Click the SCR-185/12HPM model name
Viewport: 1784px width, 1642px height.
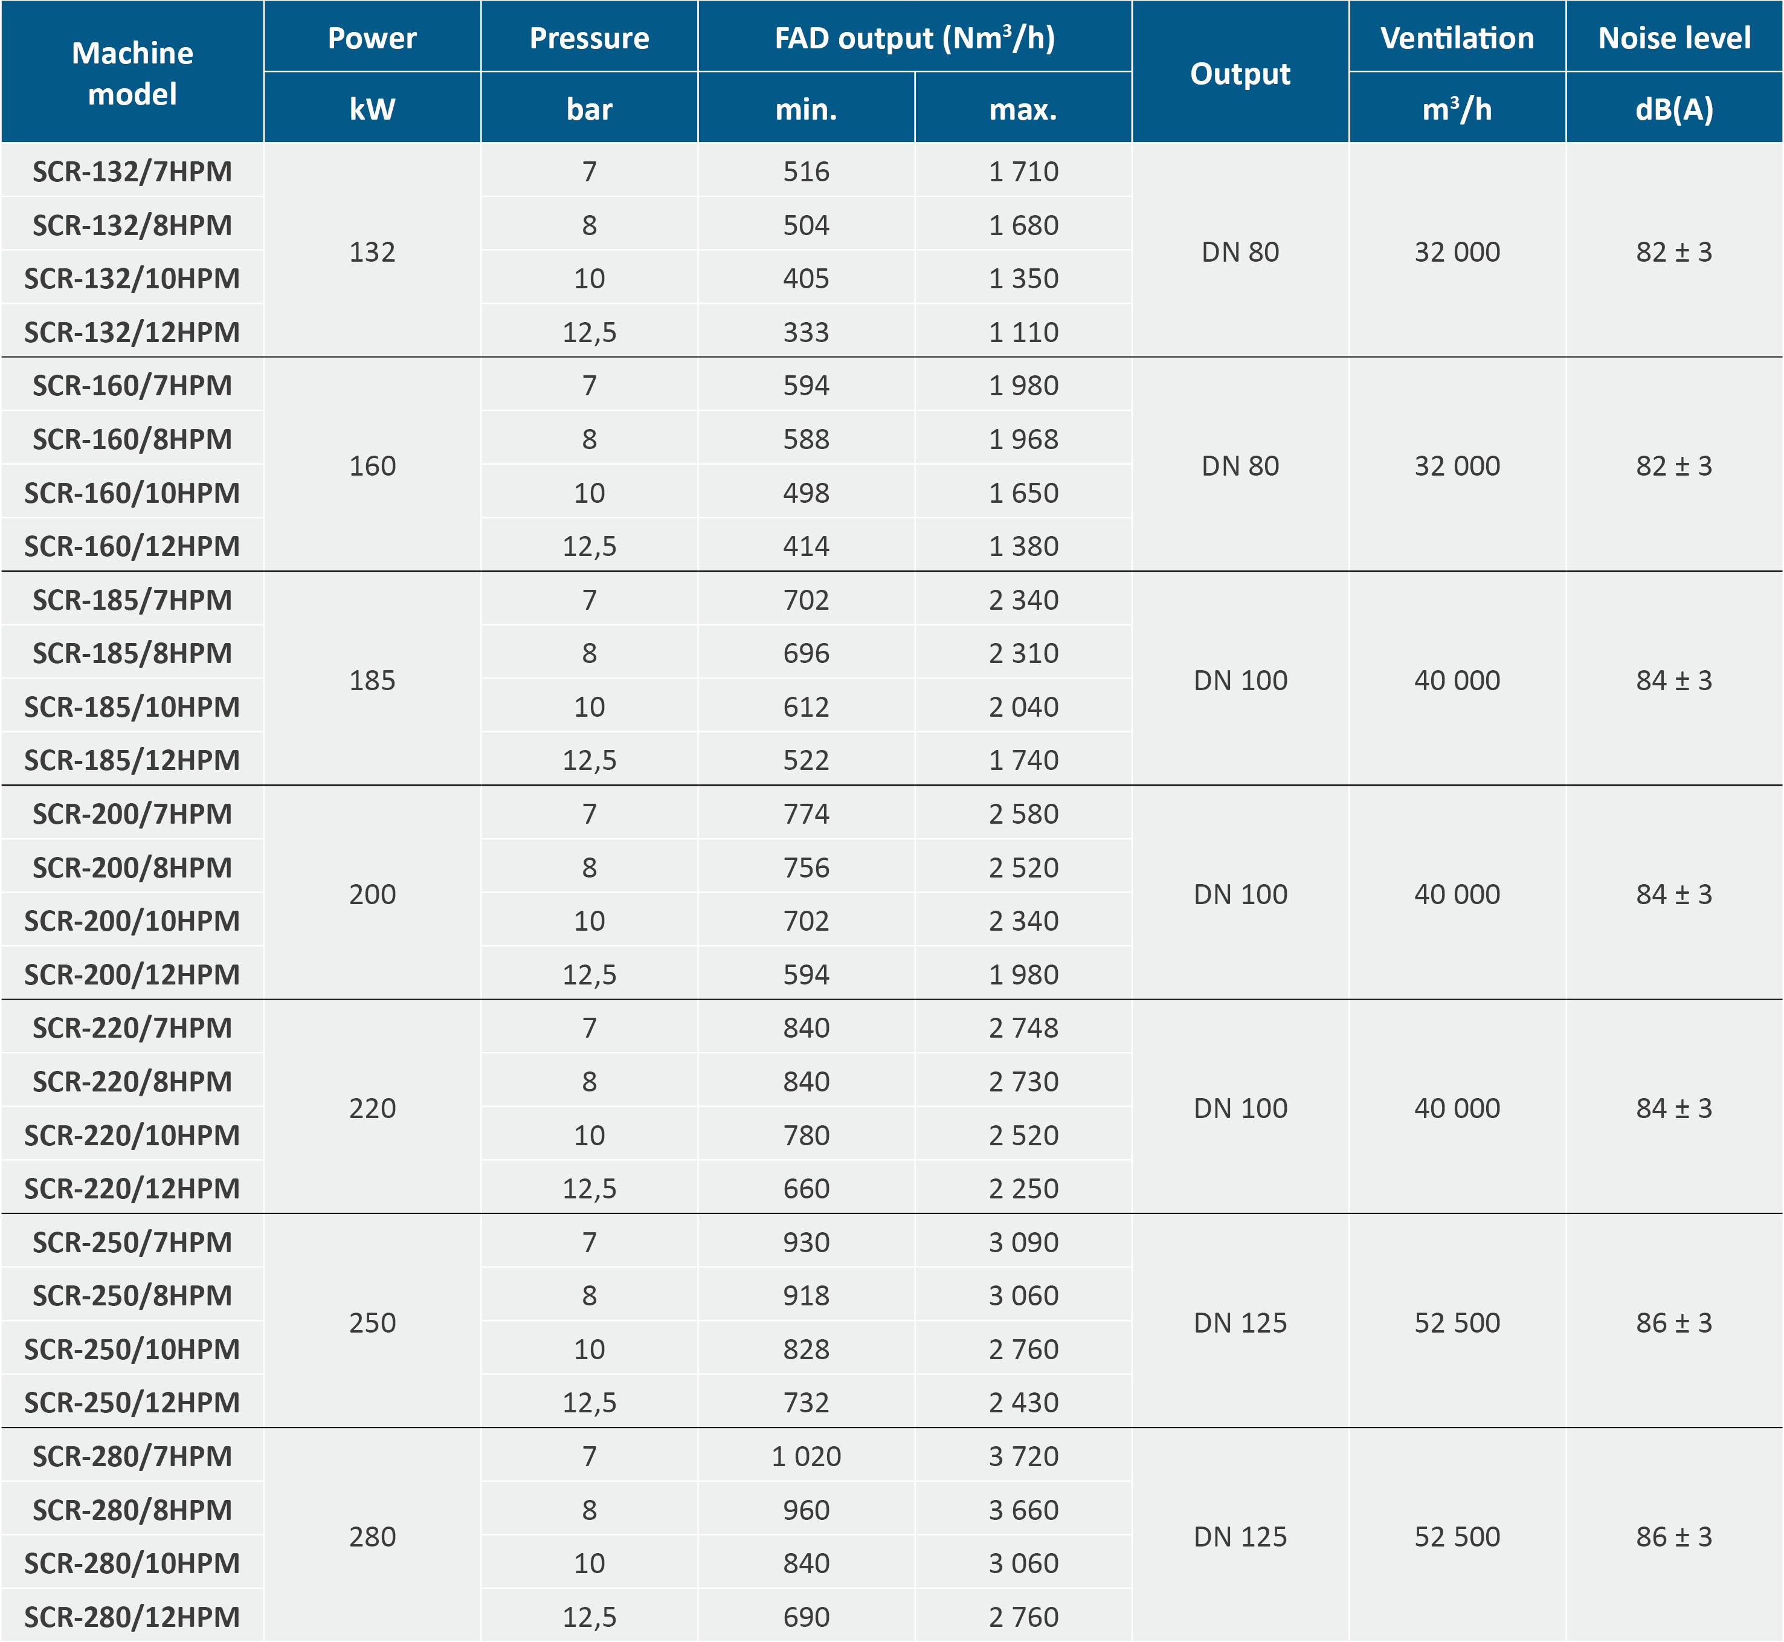132,760
